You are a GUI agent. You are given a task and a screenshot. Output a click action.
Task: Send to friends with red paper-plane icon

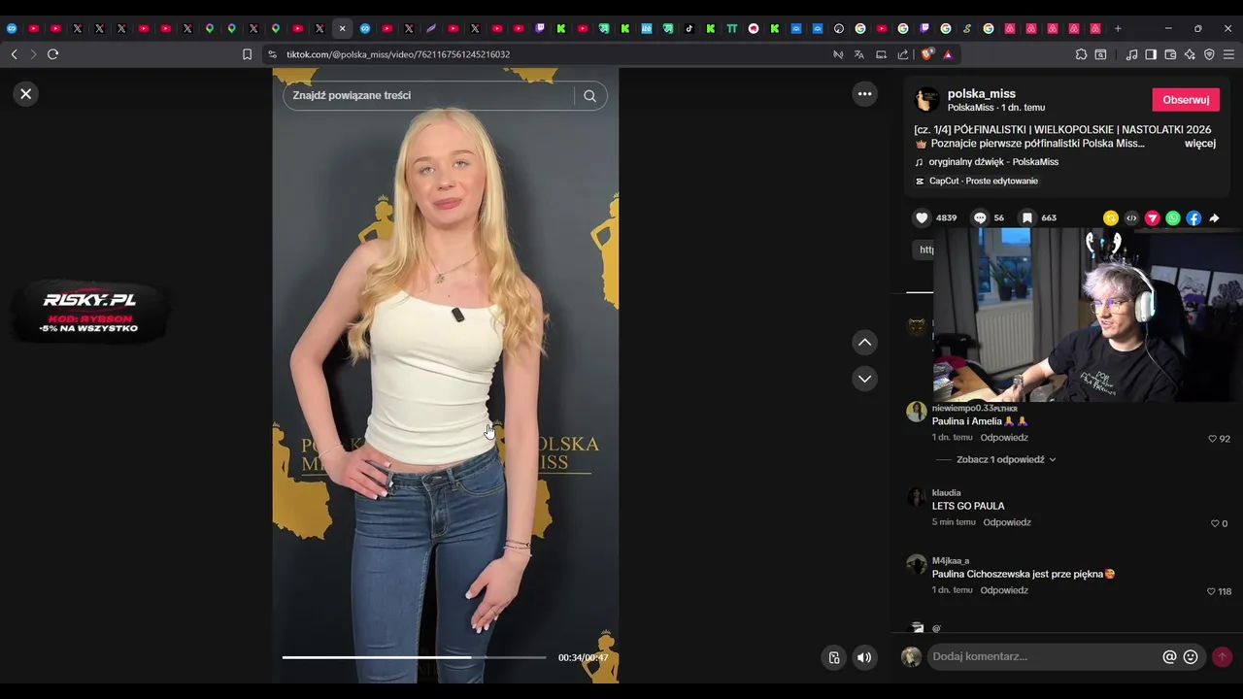(1152, 218)
